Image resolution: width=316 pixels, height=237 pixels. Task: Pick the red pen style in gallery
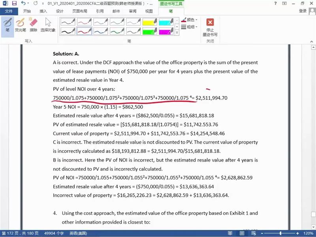[x=84, y=30]
